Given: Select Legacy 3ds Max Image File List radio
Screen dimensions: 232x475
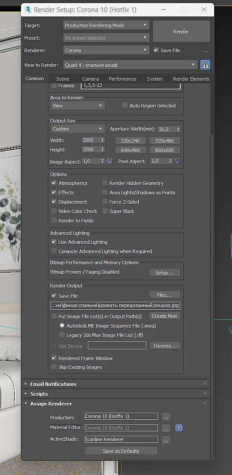Looking at the screenshot, I should coord(62,335).
